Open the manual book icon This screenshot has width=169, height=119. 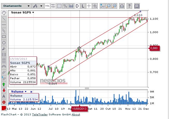137,6
